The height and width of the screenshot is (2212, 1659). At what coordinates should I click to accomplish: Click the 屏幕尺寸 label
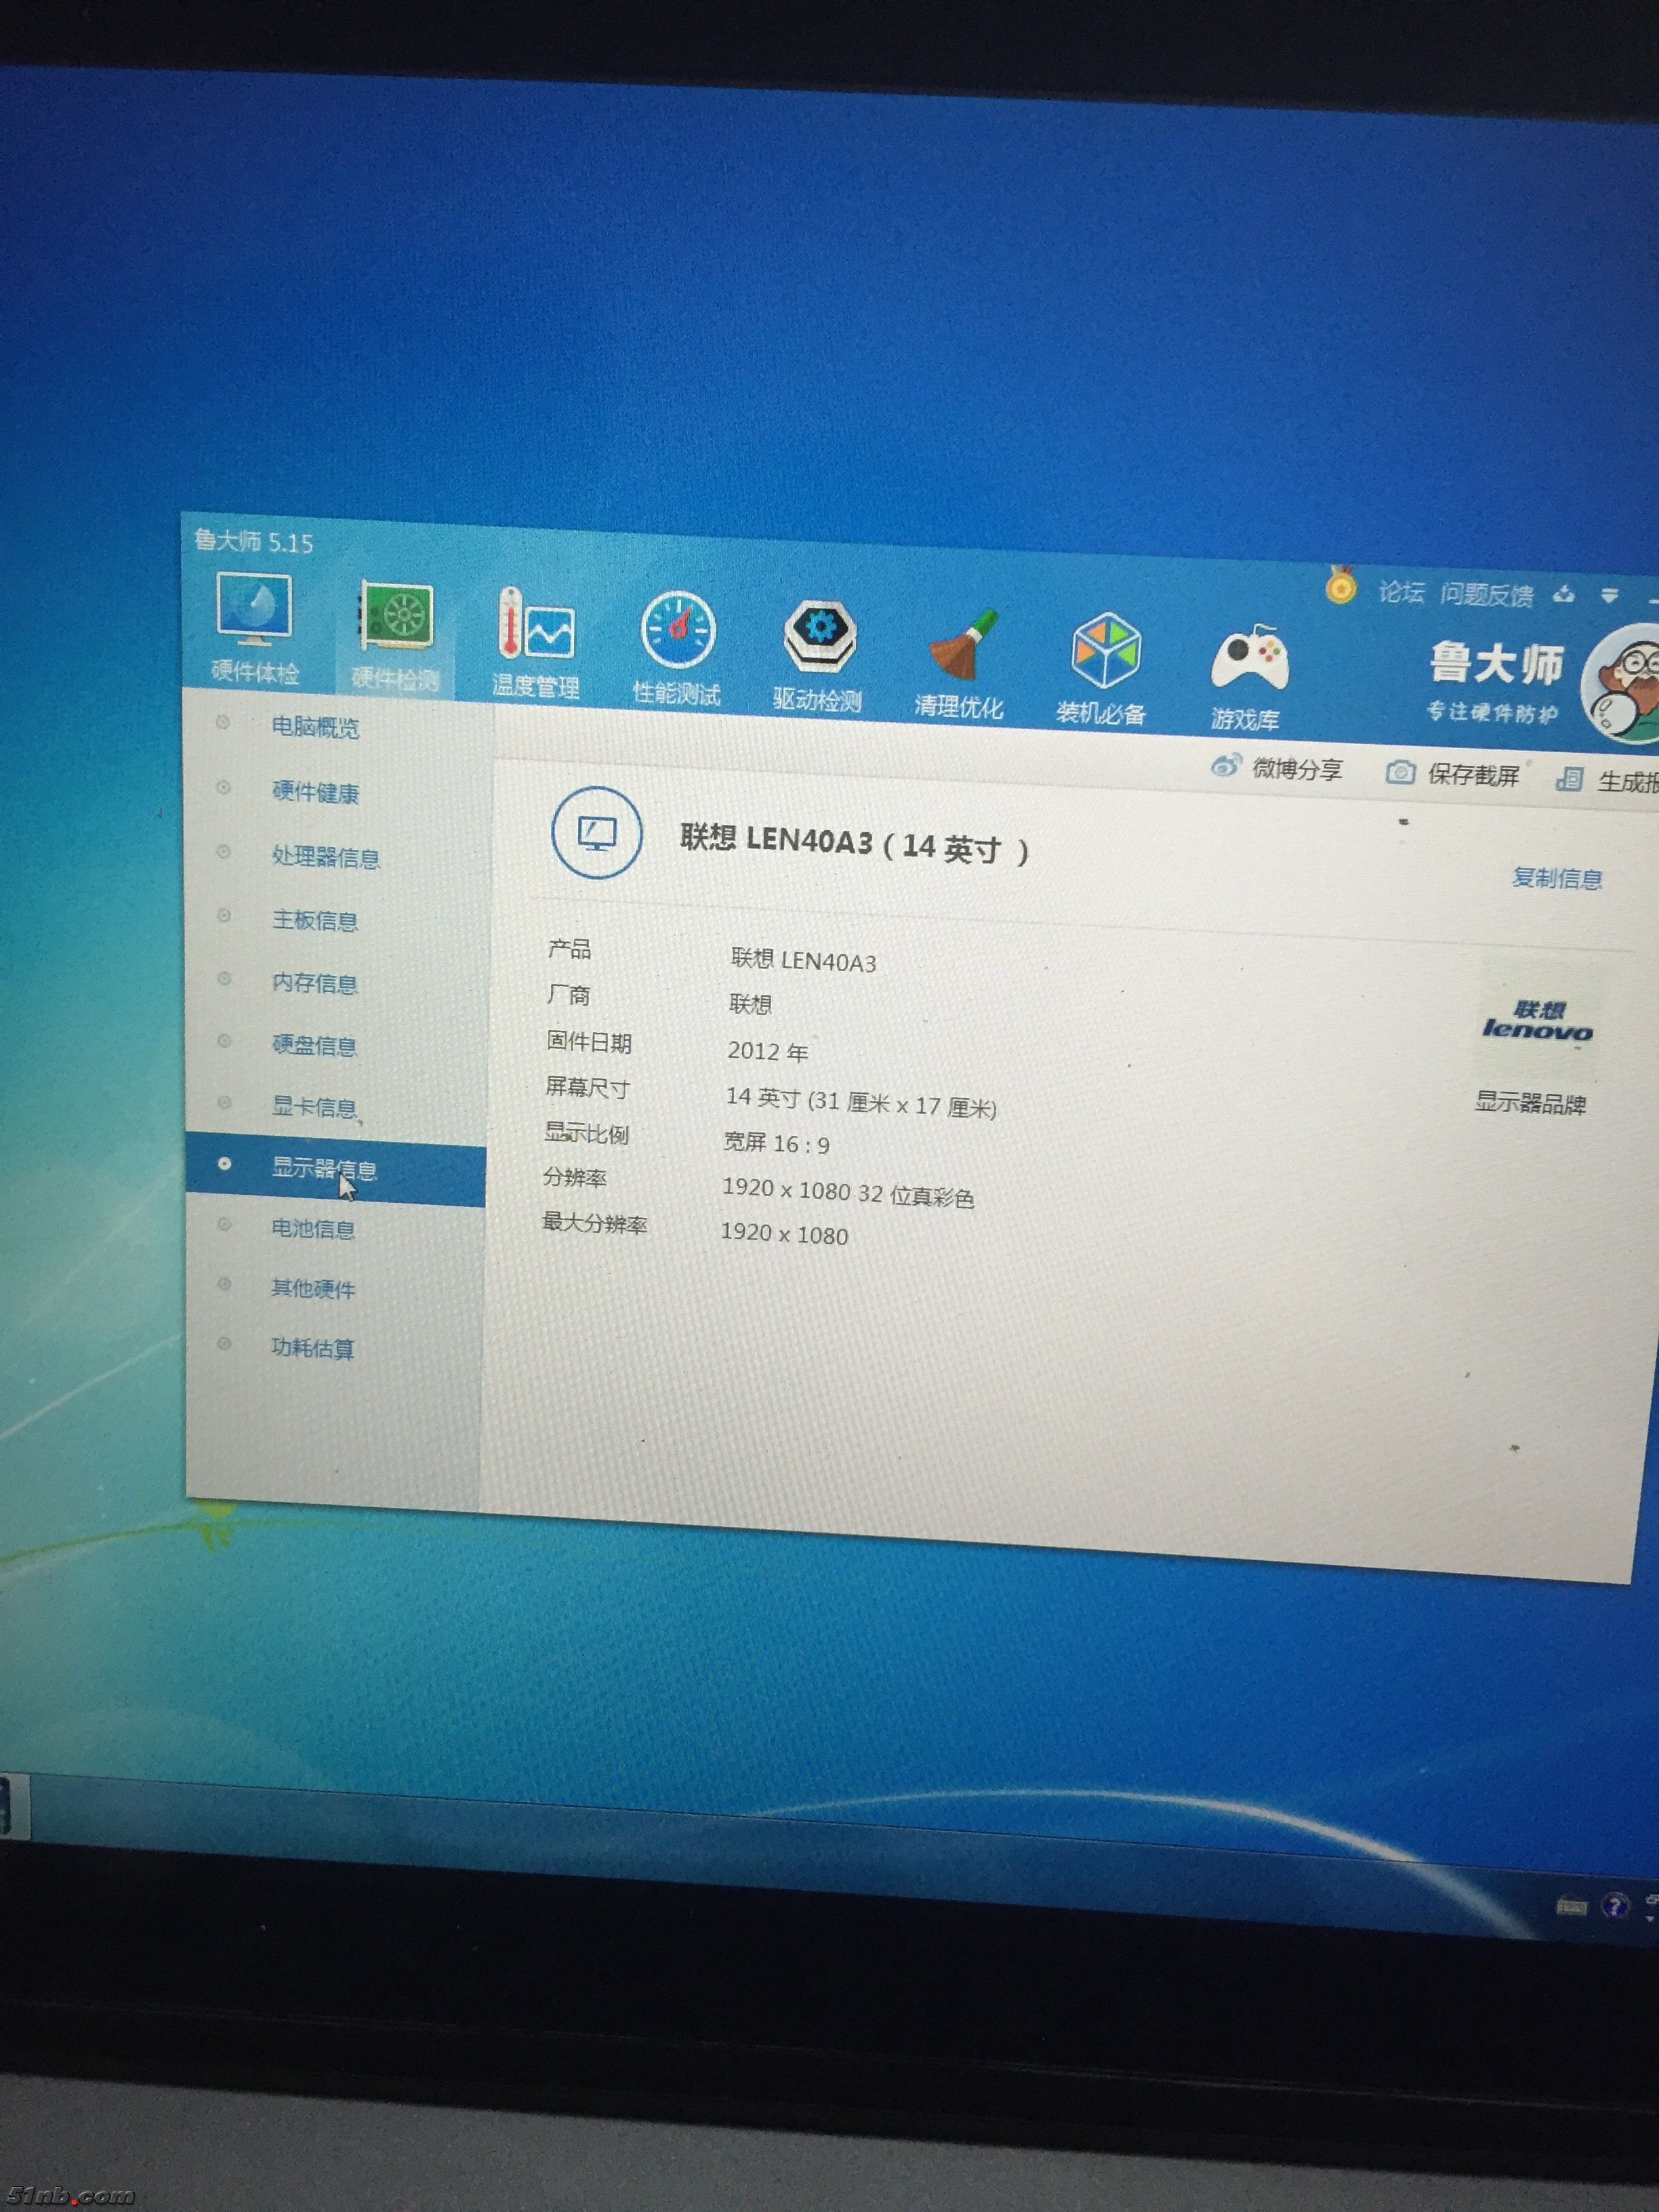(x=587, y=1087)
